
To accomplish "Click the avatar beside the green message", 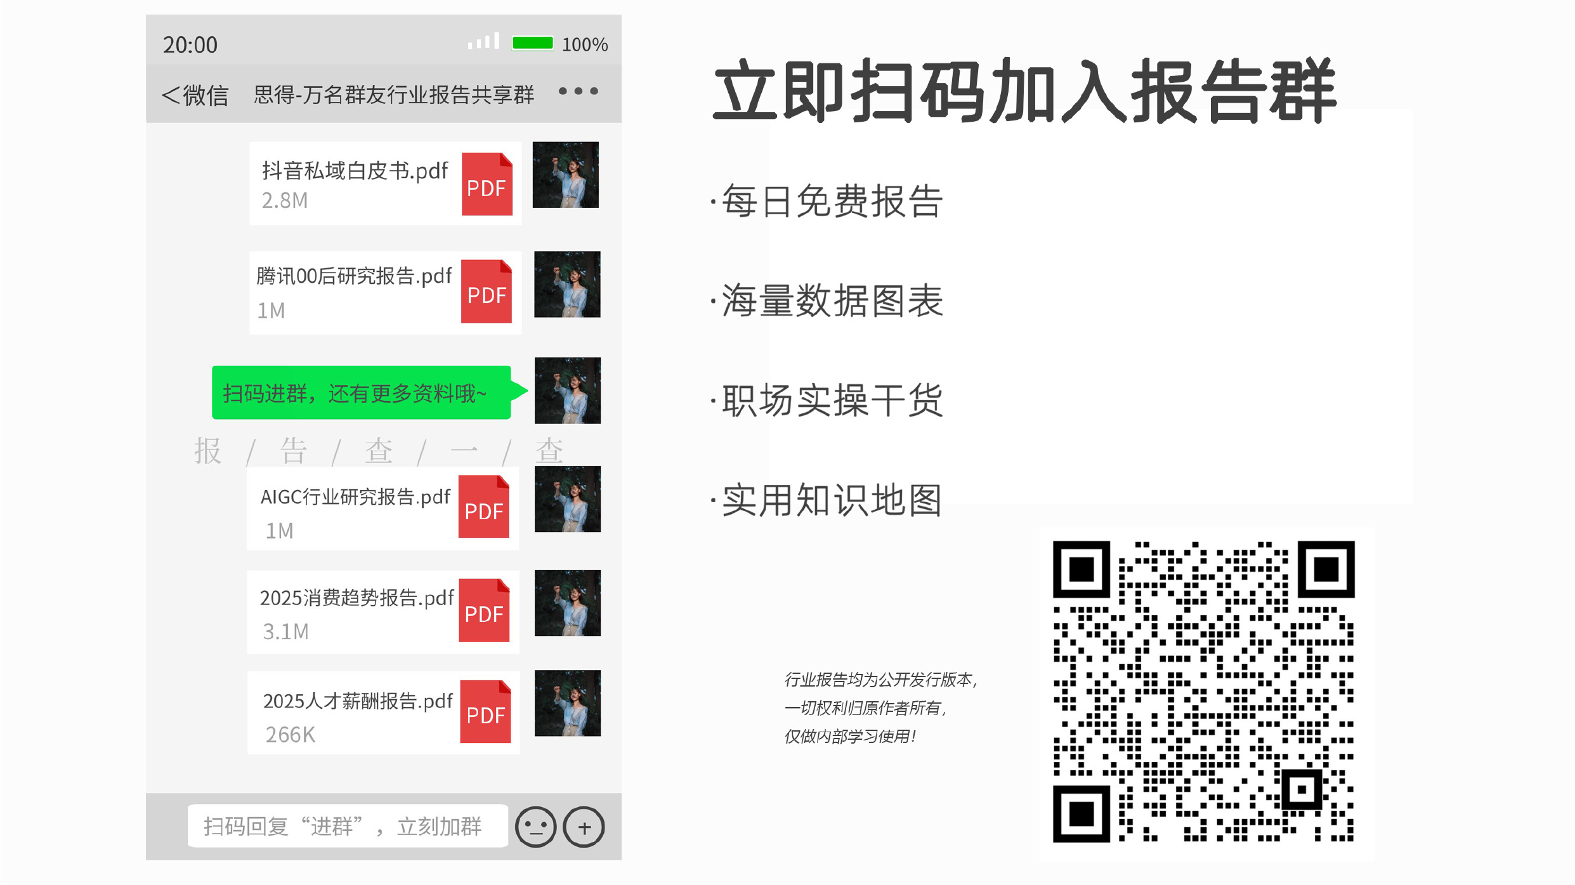I will (567, 391).
